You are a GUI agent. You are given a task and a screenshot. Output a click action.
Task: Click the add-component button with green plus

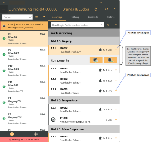pos(111,60)
